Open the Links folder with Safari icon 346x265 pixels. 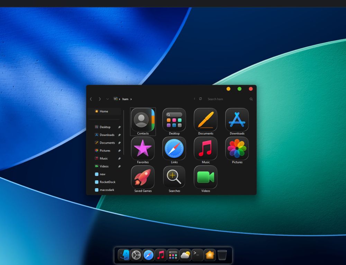(174, 148)
